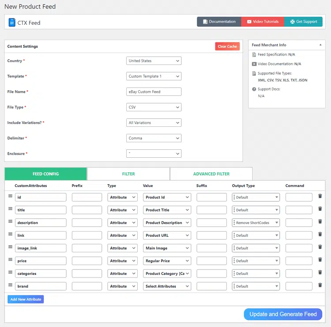Open the Country dropdown
The width and height of the screenshot is (331, 327).
[x=154, y=61]
